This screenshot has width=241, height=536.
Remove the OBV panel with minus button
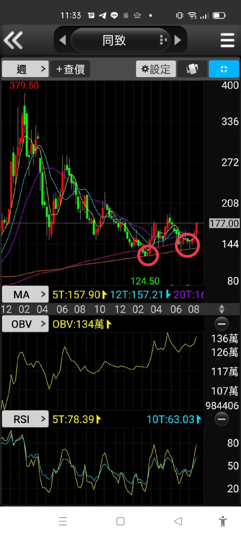222,324
